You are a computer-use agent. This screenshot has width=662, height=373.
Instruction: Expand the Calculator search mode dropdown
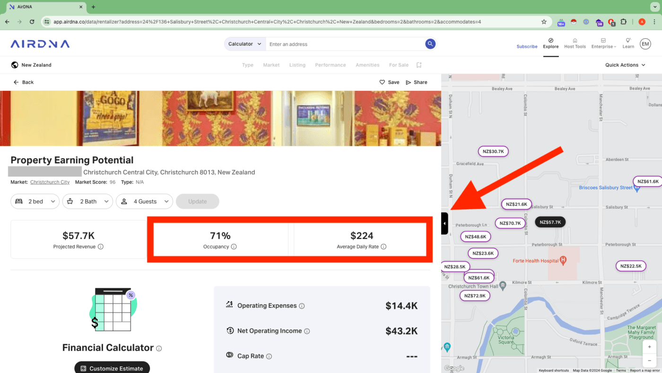coord(244,44)
